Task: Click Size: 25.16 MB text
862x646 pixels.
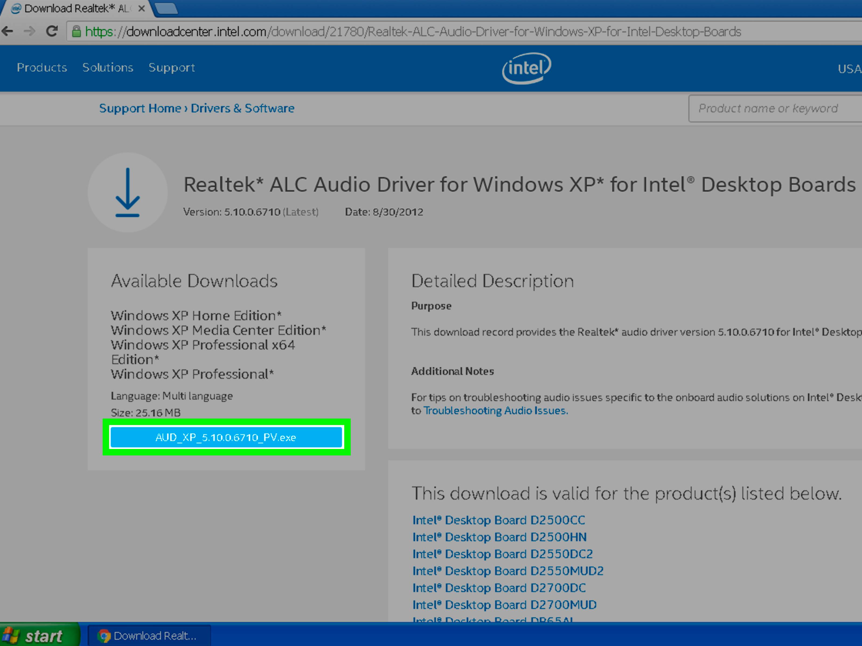Action: click(x=146, y=413)
